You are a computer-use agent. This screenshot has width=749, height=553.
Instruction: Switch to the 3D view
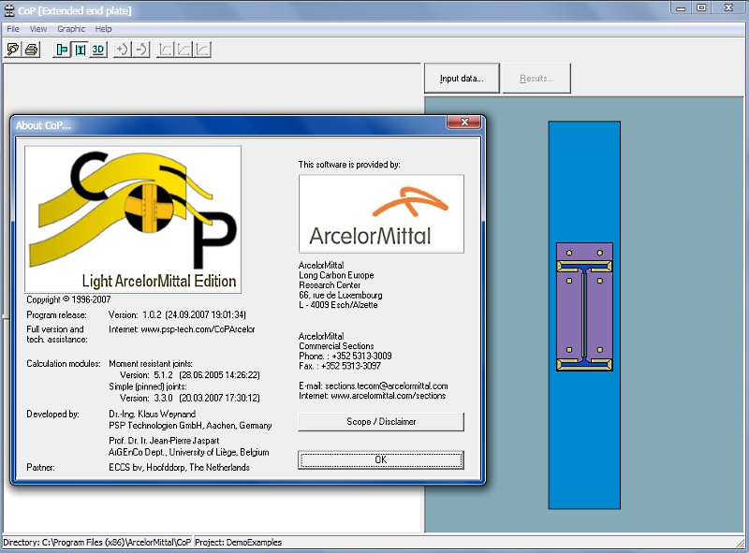[98, 50]
